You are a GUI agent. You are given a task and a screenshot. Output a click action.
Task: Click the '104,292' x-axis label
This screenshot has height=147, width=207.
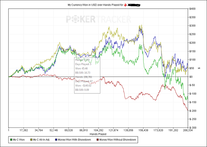tap(98, 130)
